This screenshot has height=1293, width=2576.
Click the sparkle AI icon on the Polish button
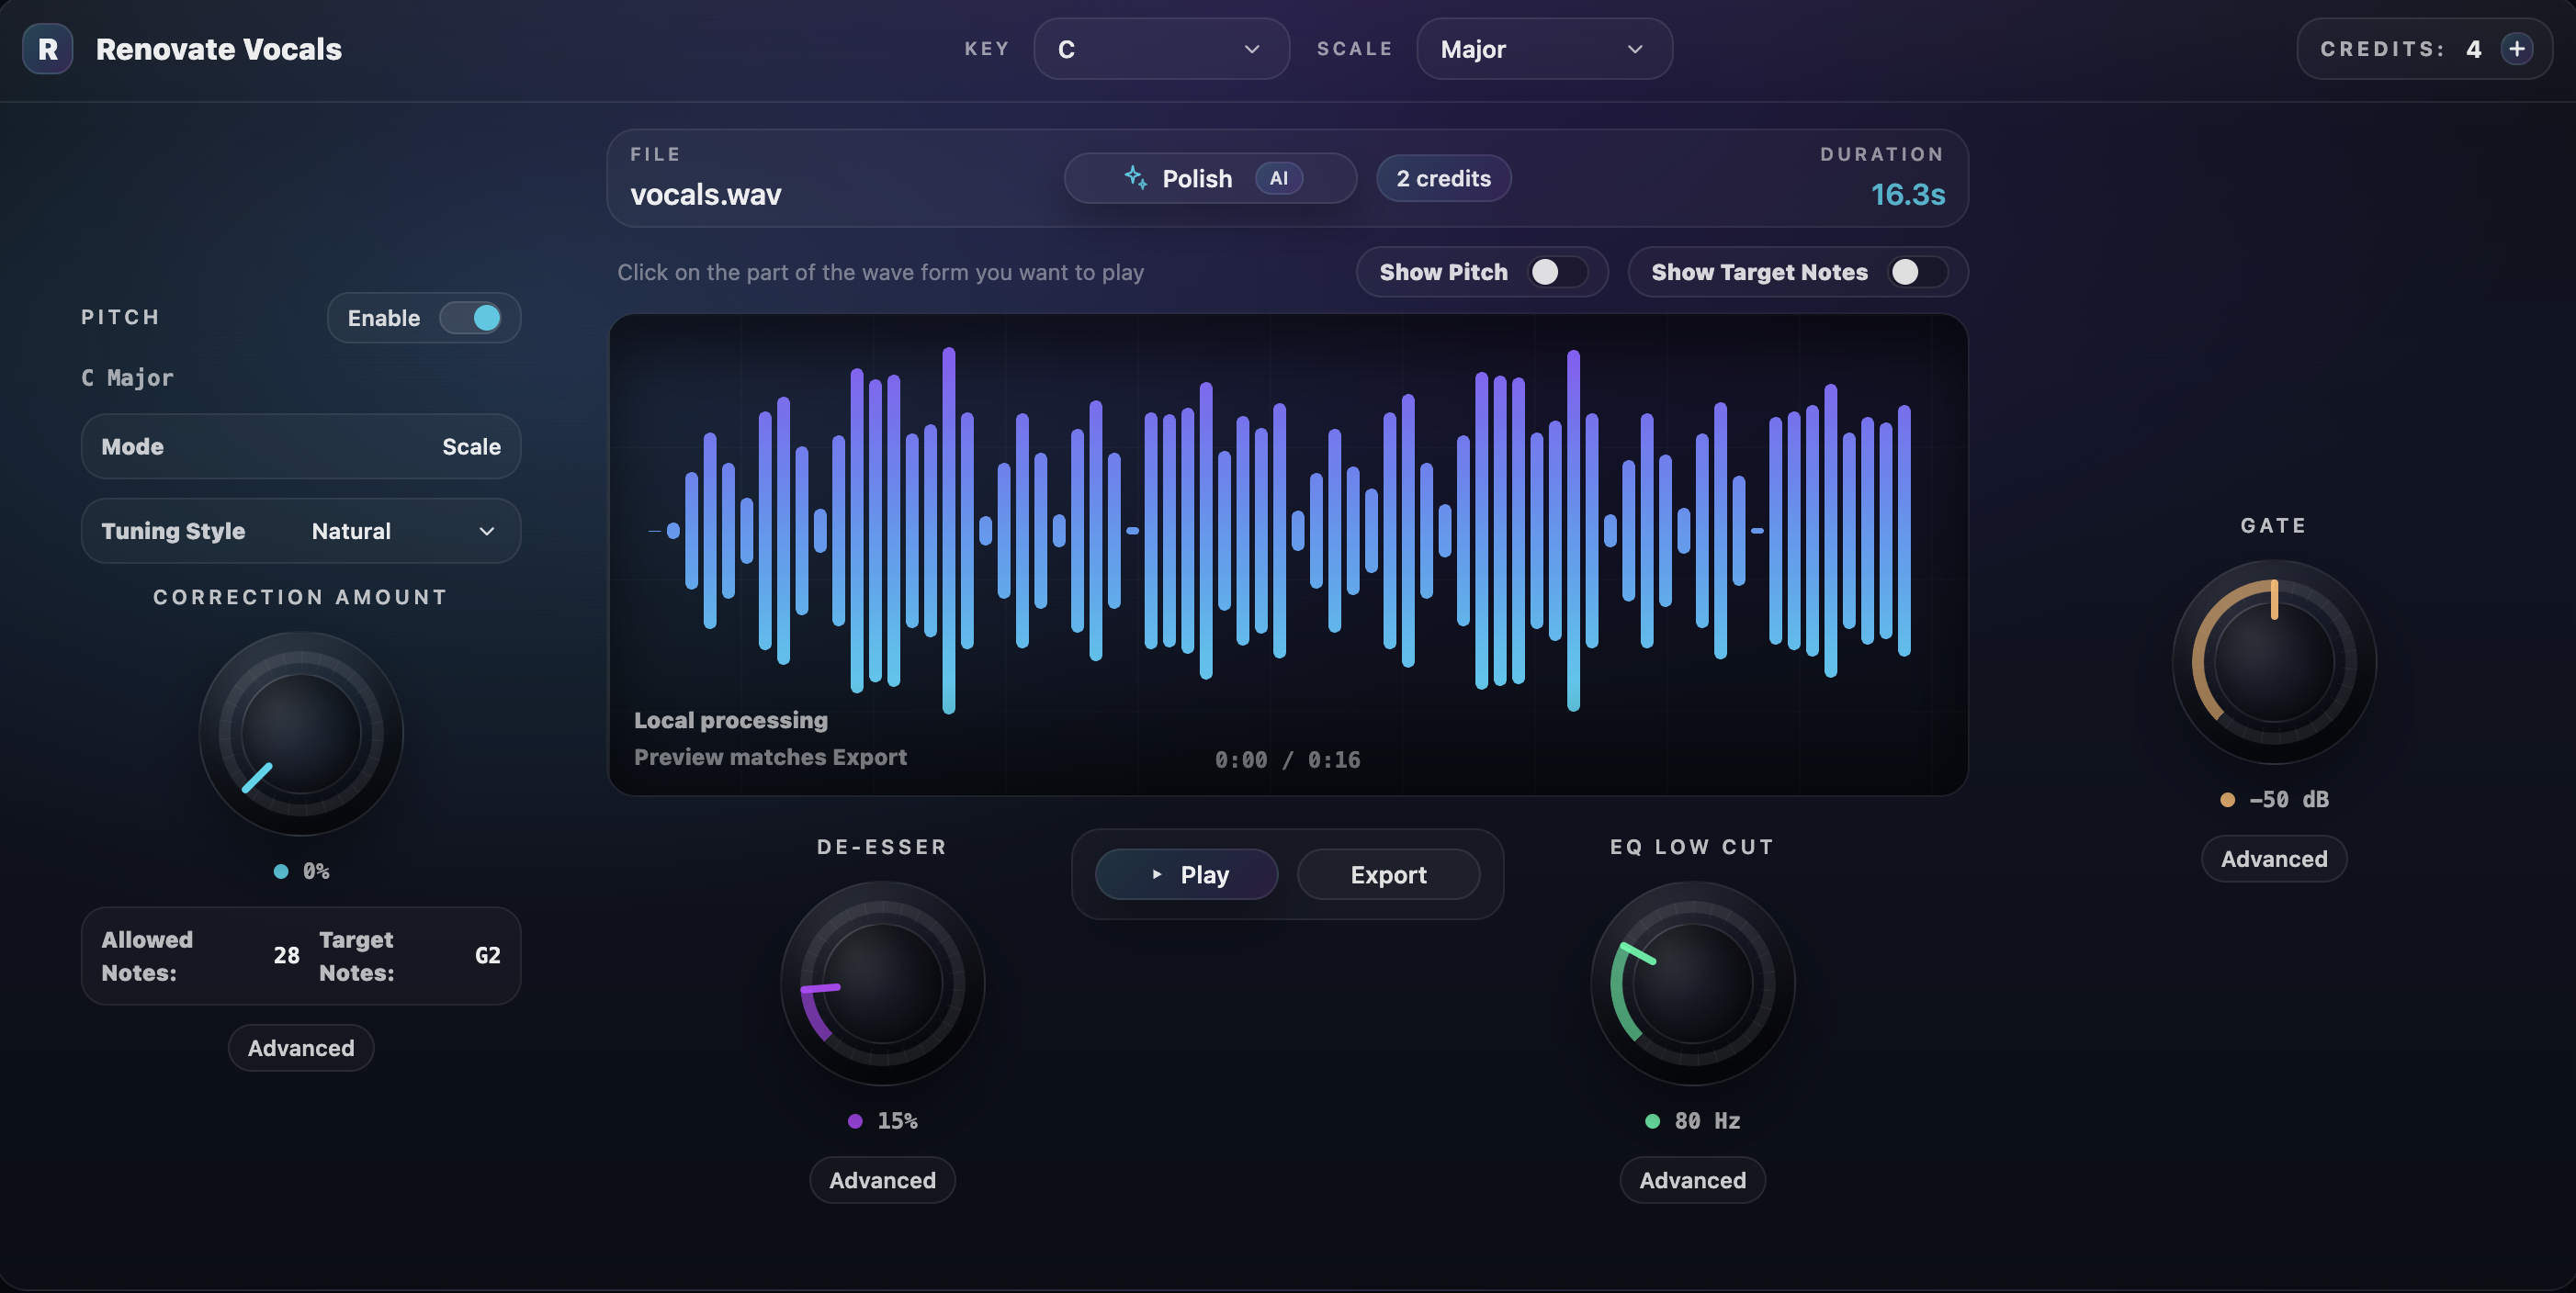(x=1136, y=178)
